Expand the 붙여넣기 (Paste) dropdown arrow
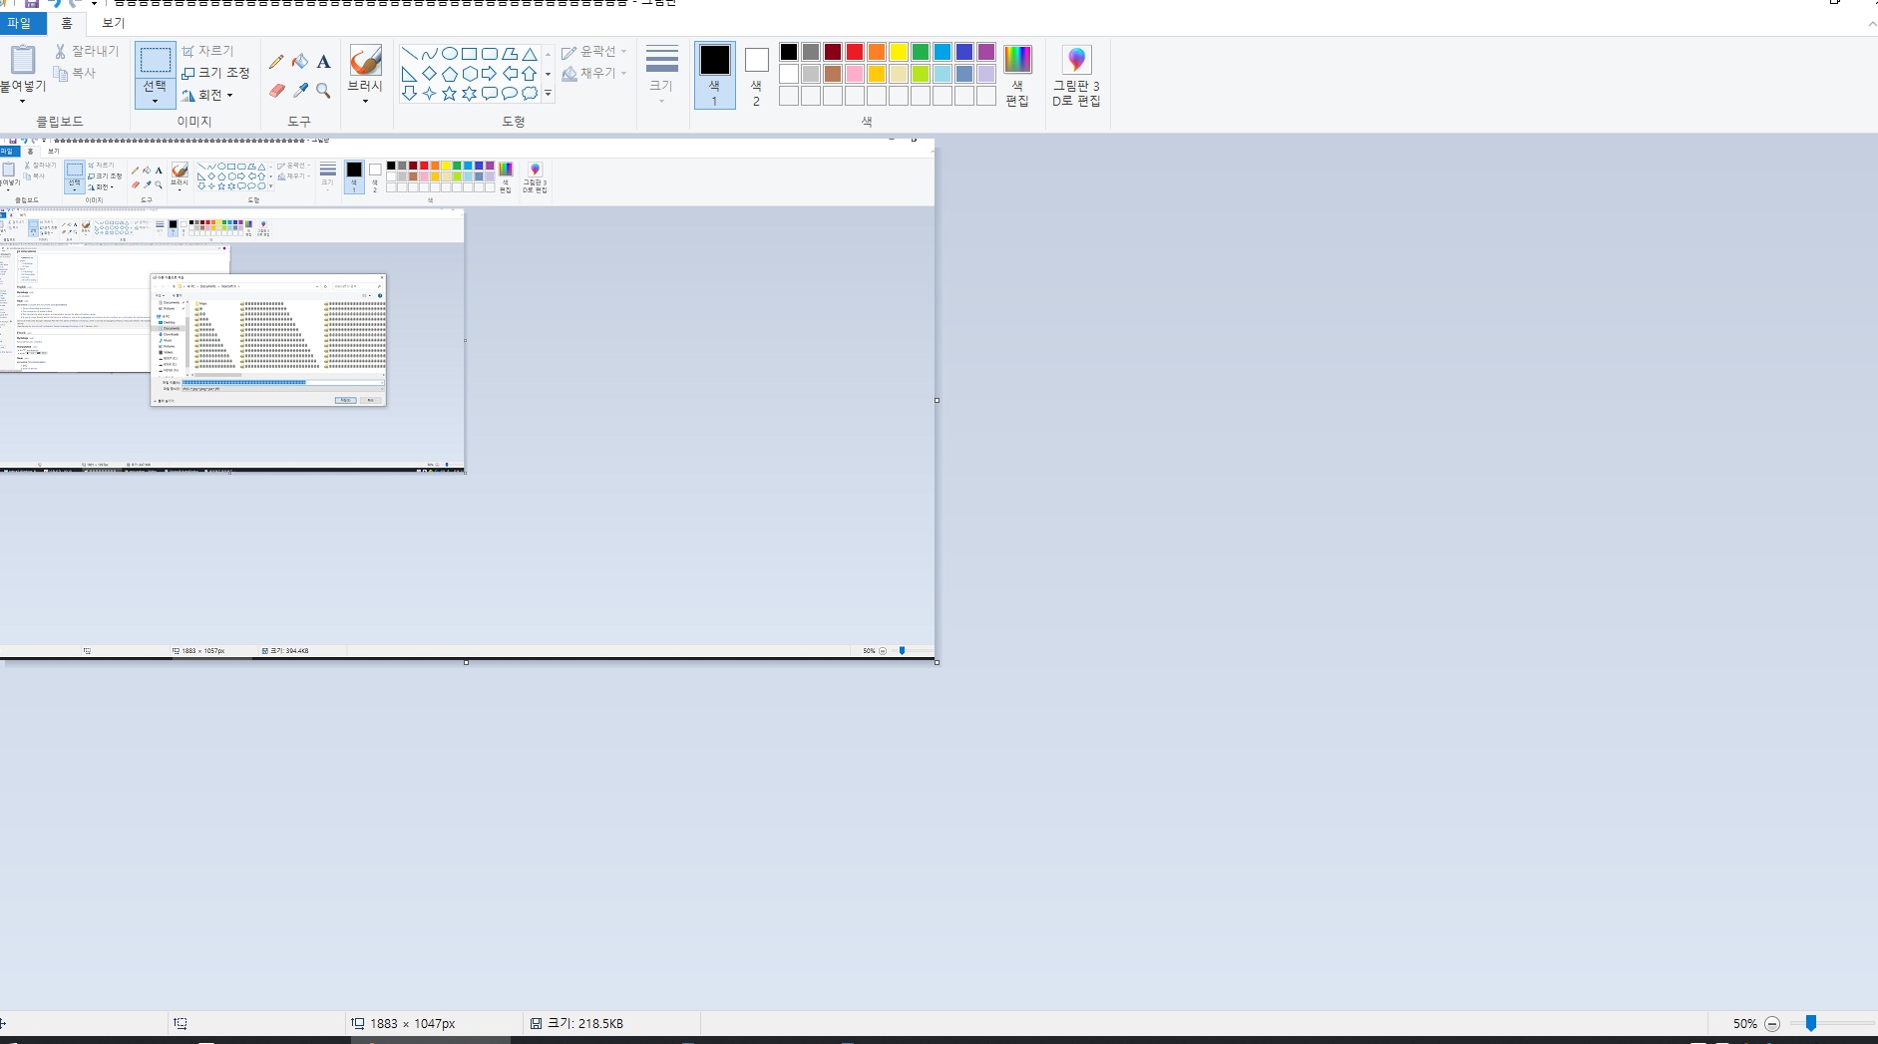This screenshot has height=1044, width=1878. point(22,101)
